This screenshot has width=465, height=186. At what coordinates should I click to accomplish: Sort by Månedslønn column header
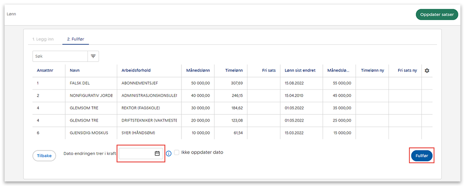[198, 71]
